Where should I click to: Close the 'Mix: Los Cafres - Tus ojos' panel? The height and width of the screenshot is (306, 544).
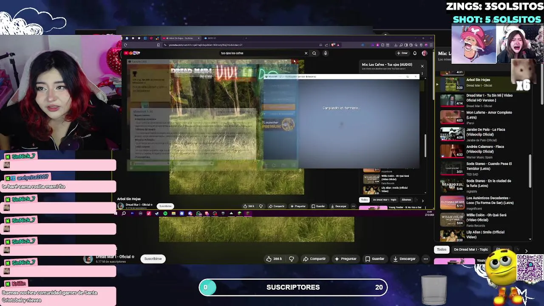pyautogui.click(x=422, y=66)
